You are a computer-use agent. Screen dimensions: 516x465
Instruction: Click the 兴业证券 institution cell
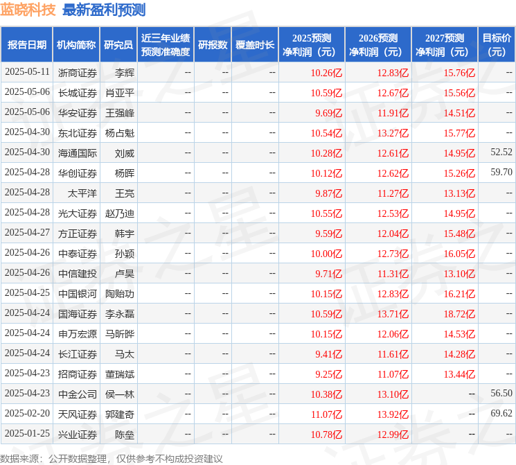[78, 435]
